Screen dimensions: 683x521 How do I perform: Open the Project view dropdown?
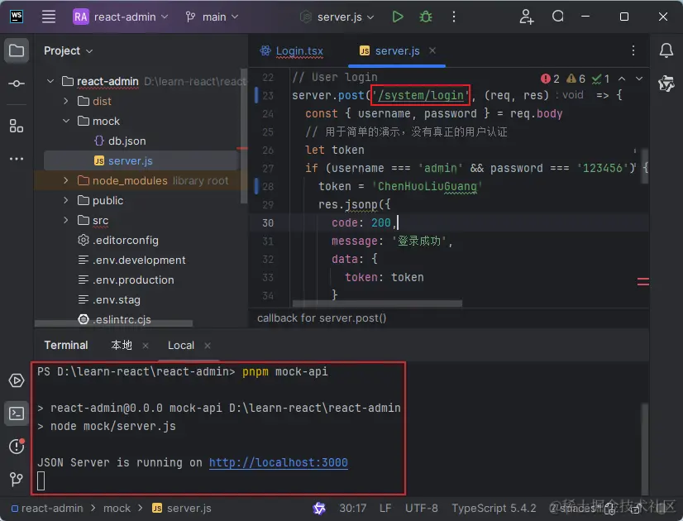click(69, 51)
